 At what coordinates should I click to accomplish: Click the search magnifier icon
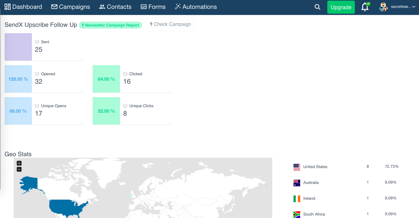[318, 7]
